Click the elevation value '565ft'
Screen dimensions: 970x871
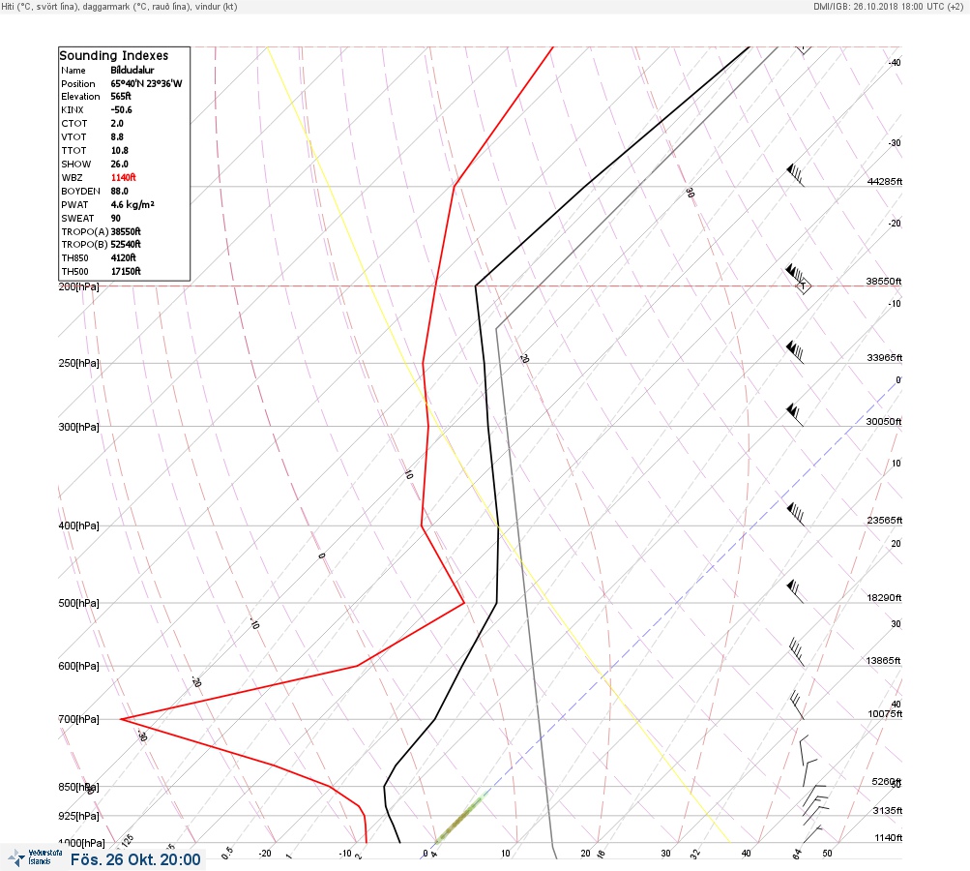point(121,97)
